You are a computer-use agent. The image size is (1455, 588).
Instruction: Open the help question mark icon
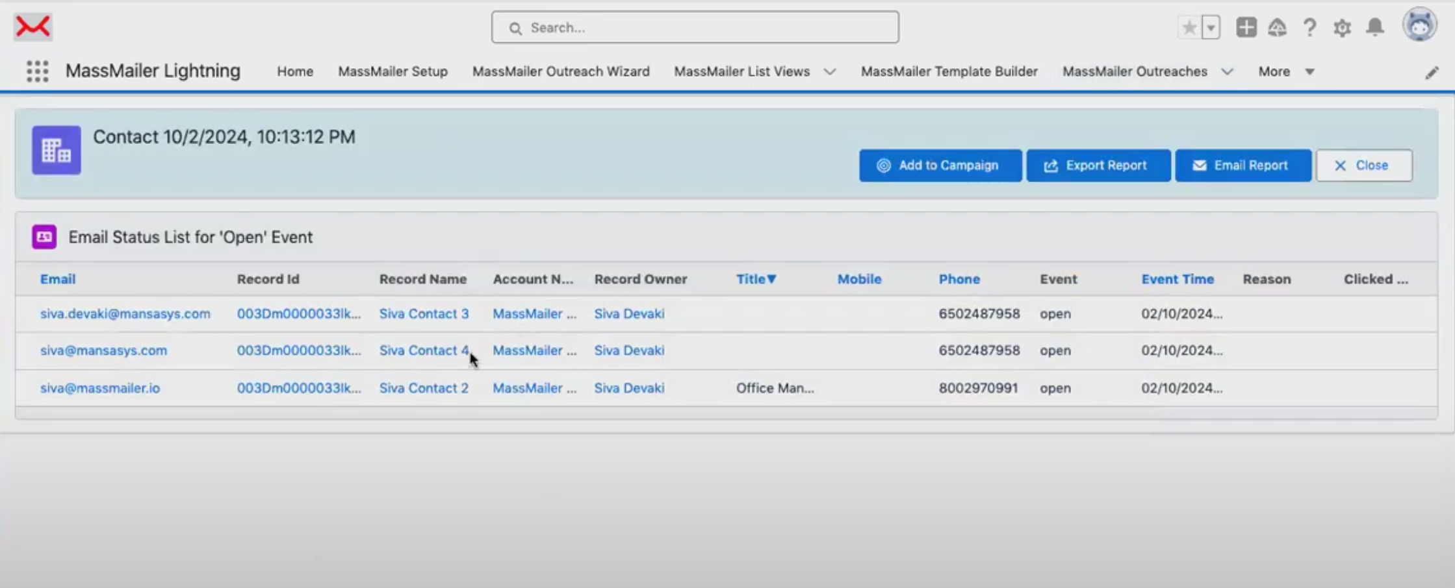[1309, 27]
